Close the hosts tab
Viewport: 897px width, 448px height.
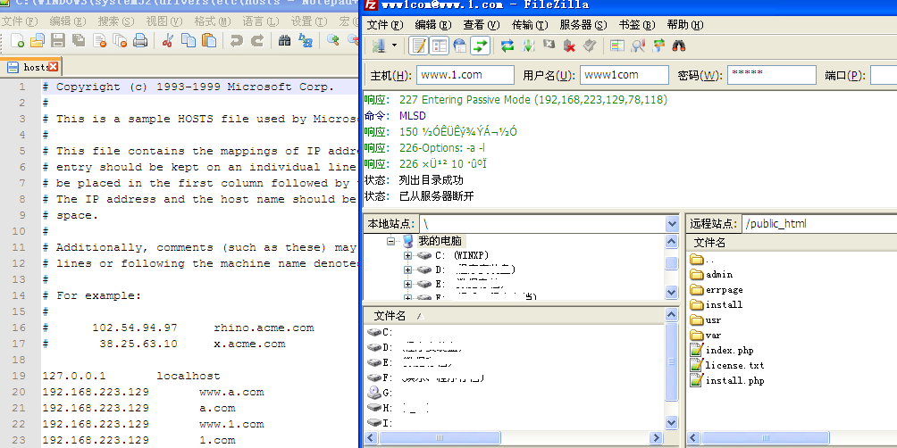[x=54, y=67]
